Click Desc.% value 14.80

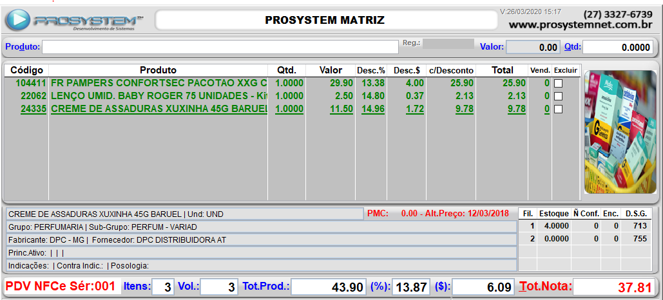click(373, 96)
